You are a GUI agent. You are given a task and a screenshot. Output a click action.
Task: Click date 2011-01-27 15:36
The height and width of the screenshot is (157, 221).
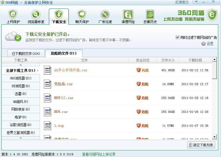coord(195,126)
